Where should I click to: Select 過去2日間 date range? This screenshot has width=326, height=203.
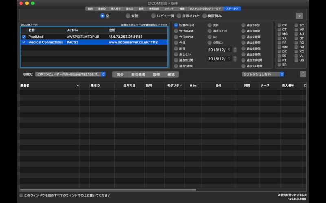(176, 60)
